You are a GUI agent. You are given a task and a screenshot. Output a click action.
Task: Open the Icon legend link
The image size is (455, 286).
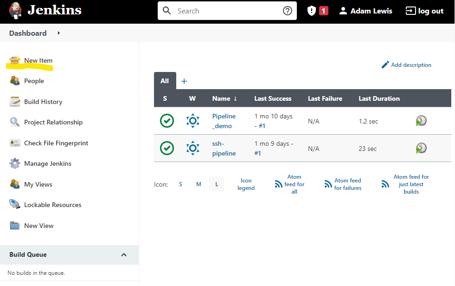pyautogui.click(x=246, y=184)
